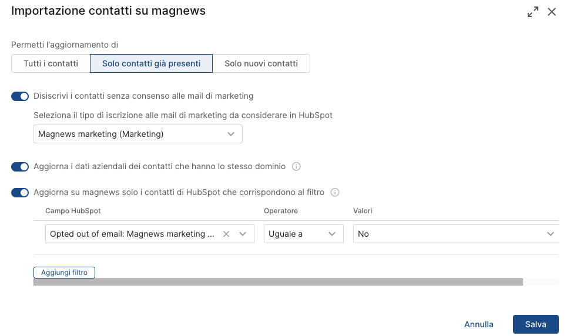Click the horizontal scrollbar under the filters
Image resolution: width=570 pixels, height=336 pixels.
[278, 282]
